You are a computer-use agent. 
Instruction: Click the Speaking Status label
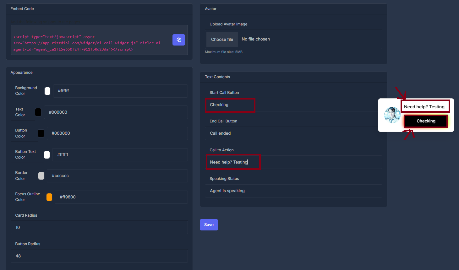coord(224,179)
